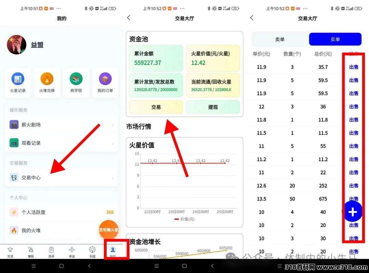Open the 商学院 business school icon
This screenshot has width=369, height=273.
76,79
